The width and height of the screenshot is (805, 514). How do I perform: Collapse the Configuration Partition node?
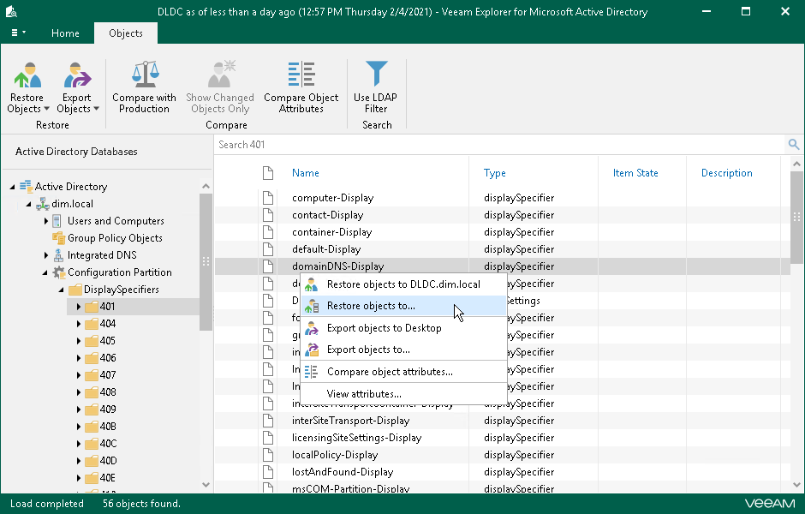pos(47,272)
